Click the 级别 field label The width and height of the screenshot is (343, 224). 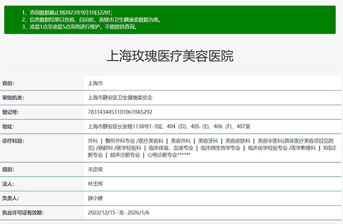tap(8, 169)
